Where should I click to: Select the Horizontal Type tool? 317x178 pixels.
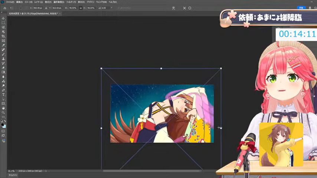click(3, 95)
